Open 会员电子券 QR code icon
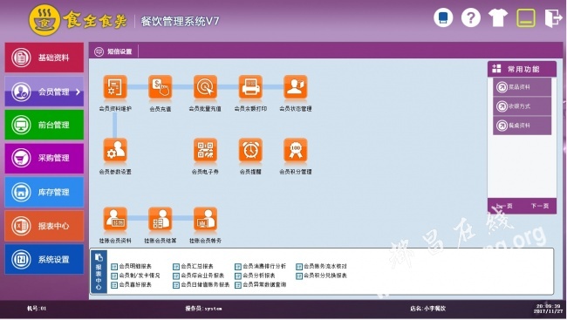 click(205, 150)
